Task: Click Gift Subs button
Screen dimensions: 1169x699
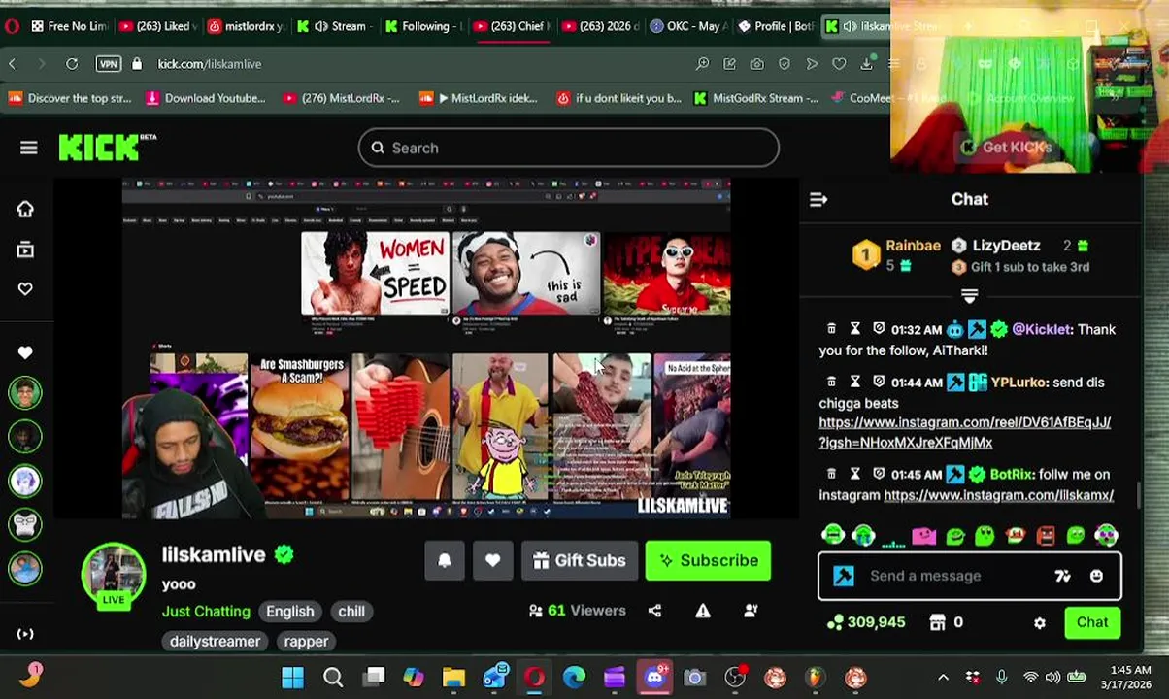Action: tap(580, 560)
